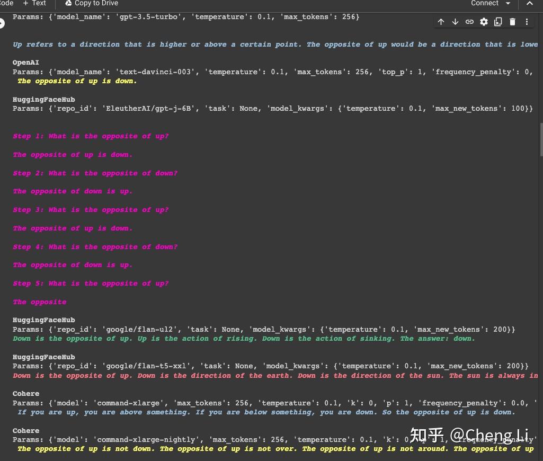Delete the cell with trash icon
Image resolution: width=543 pixels, height=461 pixels.
tap(512, 22)
